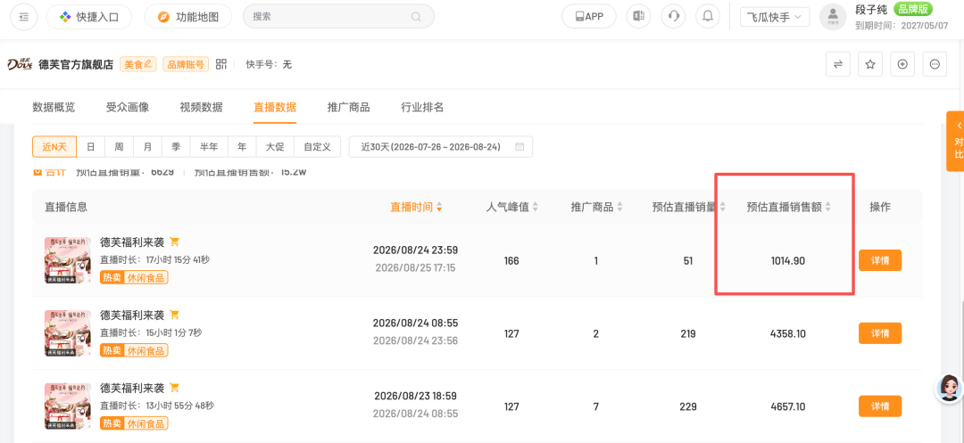
Task: Expand the 对比 side panel
Action: tap(955, 141)
